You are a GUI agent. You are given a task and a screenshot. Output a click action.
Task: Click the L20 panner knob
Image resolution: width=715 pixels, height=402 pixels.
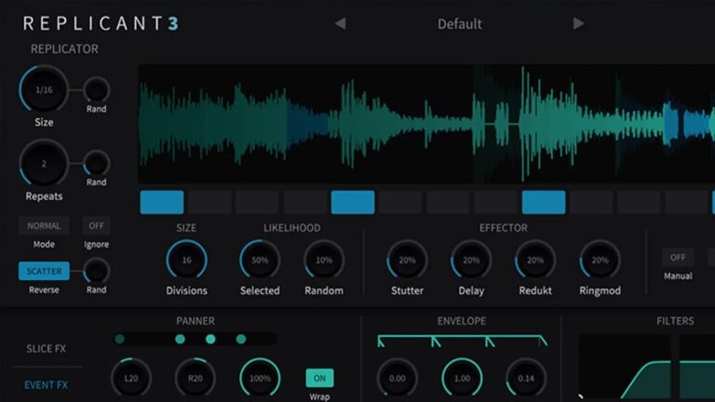point(131,378)
